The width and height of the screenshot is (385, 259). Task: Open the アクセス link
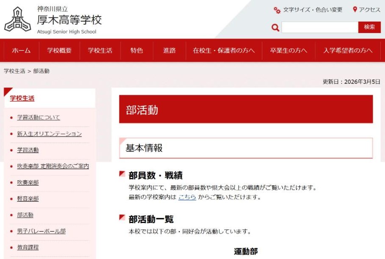pos(369,10)
